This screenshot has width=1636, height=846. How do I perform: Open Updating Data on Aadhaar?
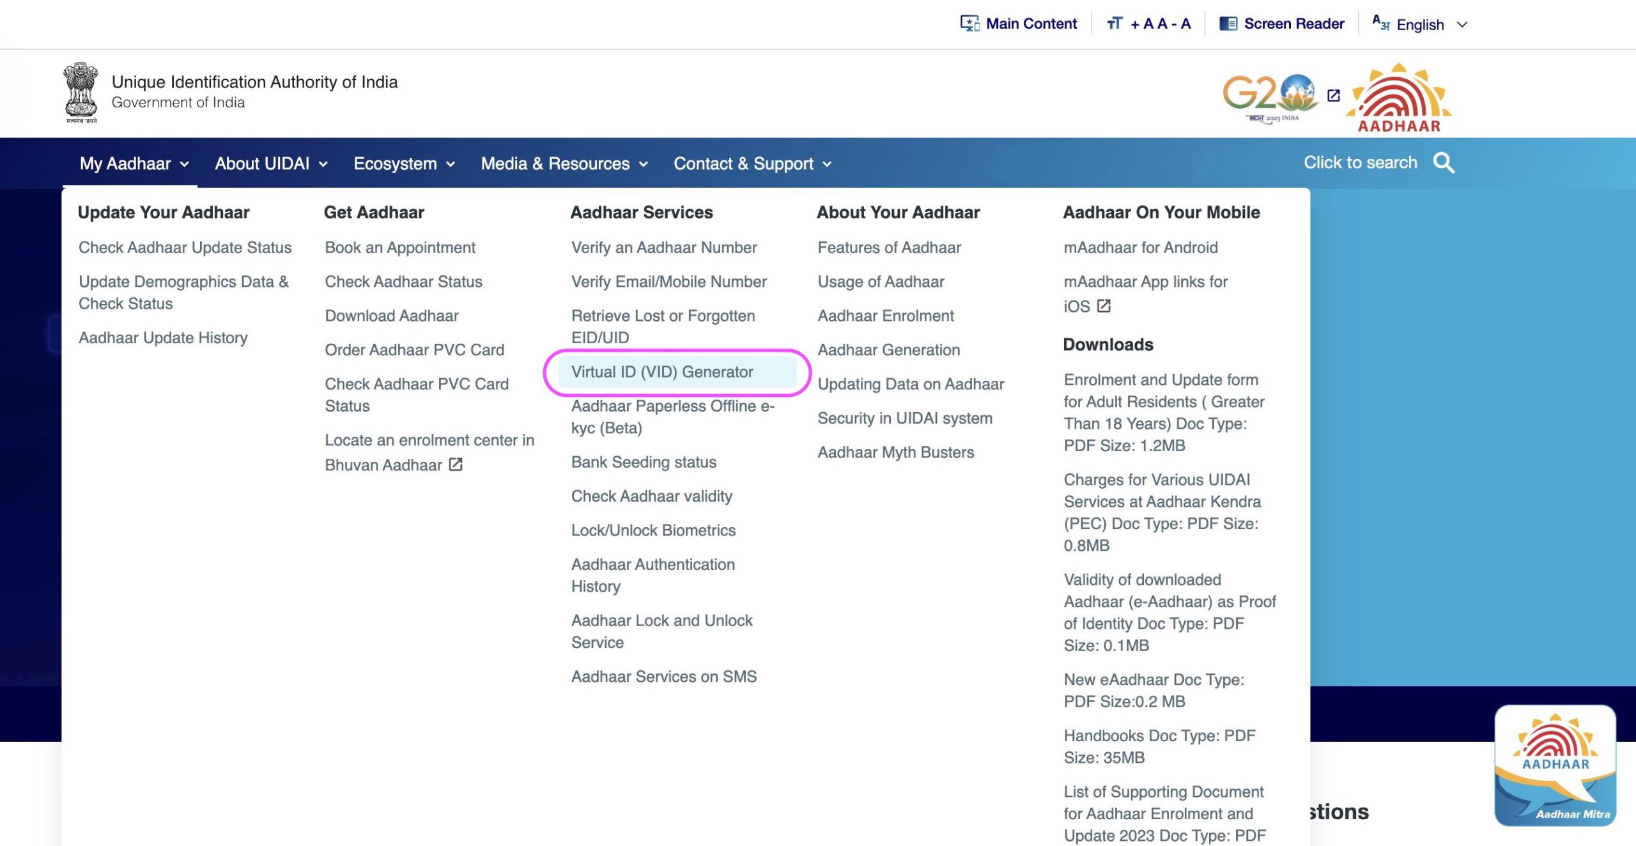coord(911,384)
